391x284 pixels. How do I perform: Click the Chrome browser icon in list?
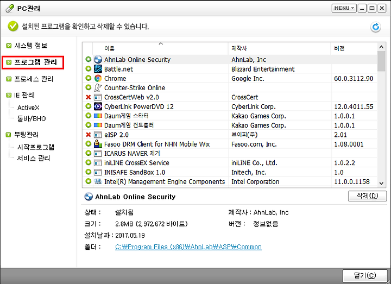[98, 78]
